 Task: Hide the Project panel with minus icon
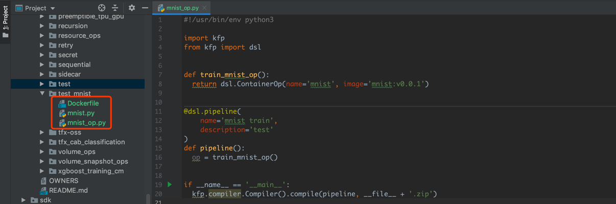pos(145,8)
